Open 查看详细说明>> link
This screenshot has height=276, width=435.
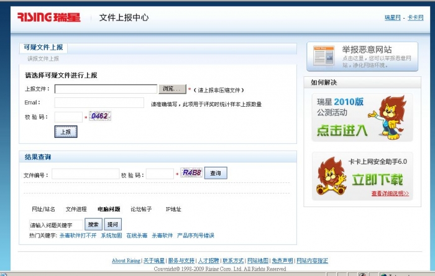tap(390, 194)
